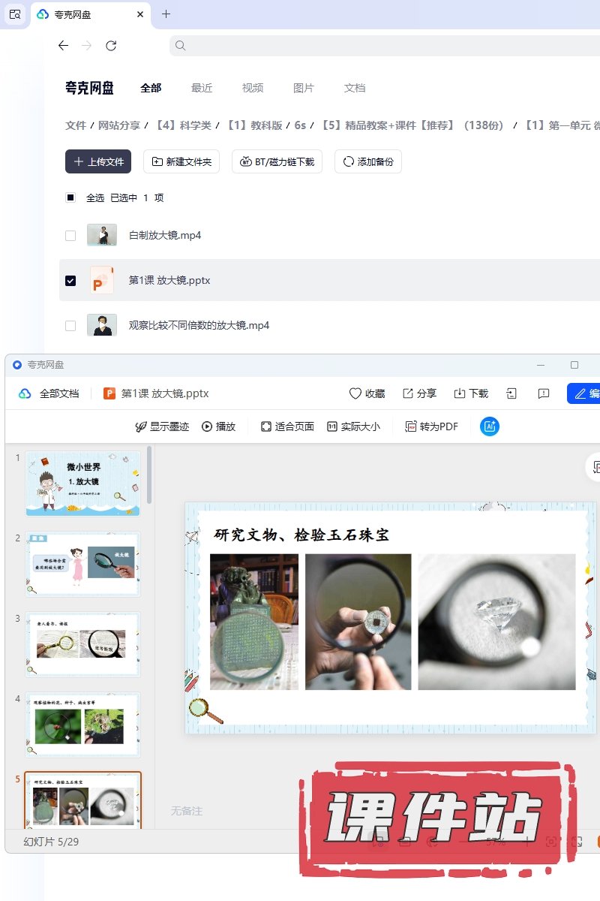Click 新建文件夹 button
The width and height of the screenshot is (600, 901).
[181, 161]
